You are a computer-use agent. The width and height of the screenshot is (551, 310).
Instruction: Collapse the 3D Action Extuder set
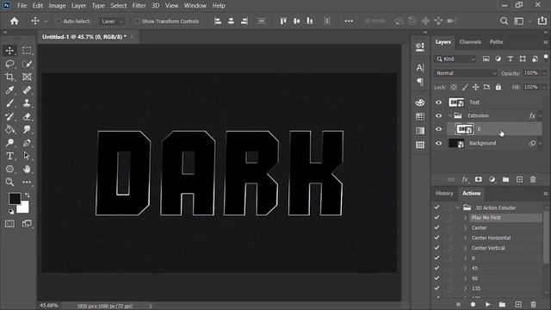457,208
